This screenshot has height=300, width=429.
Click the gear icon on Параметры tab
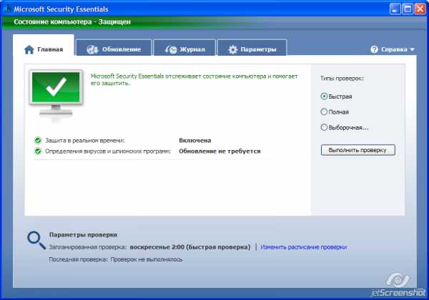click(233, 49)
